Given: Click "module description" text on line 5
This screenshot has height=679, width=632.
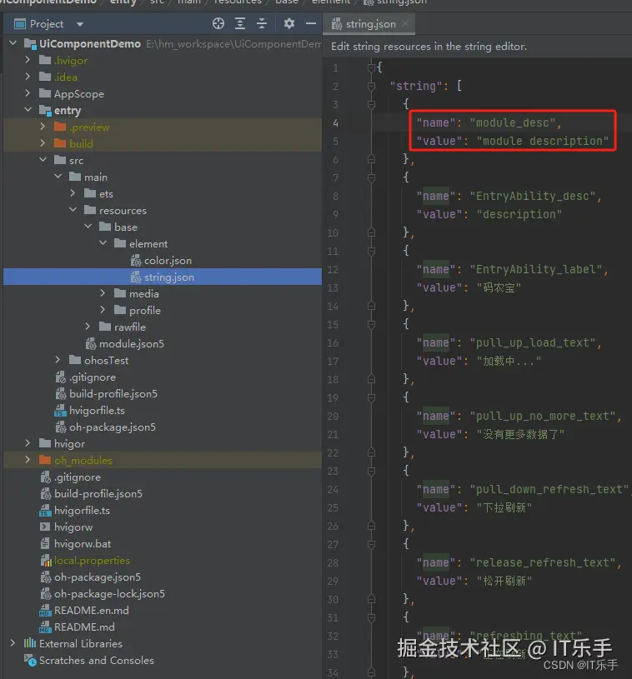Looking at the screenshot, I should click(x=542, y=141).
